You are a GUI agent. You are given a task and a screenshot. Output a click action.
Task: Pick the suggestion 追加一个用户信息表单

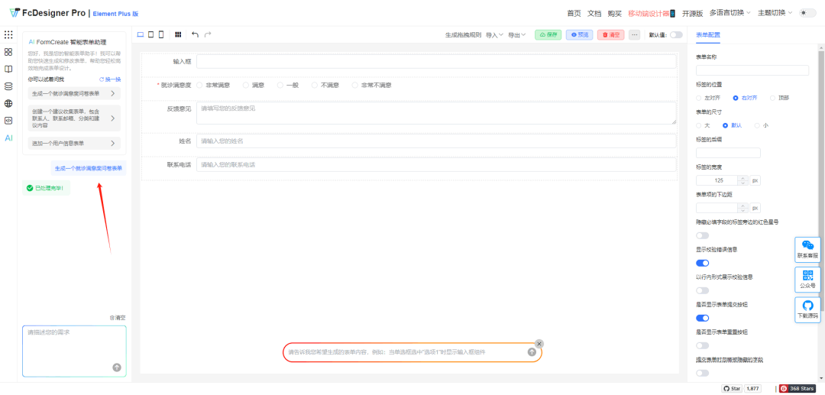click(74, 143)
